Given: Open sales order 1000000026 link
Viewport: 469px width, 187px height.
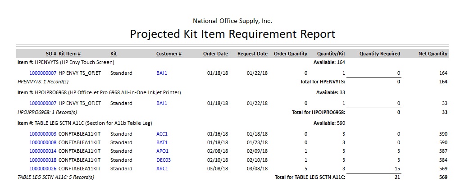Looking at the screenshot, I should [43, 169].
